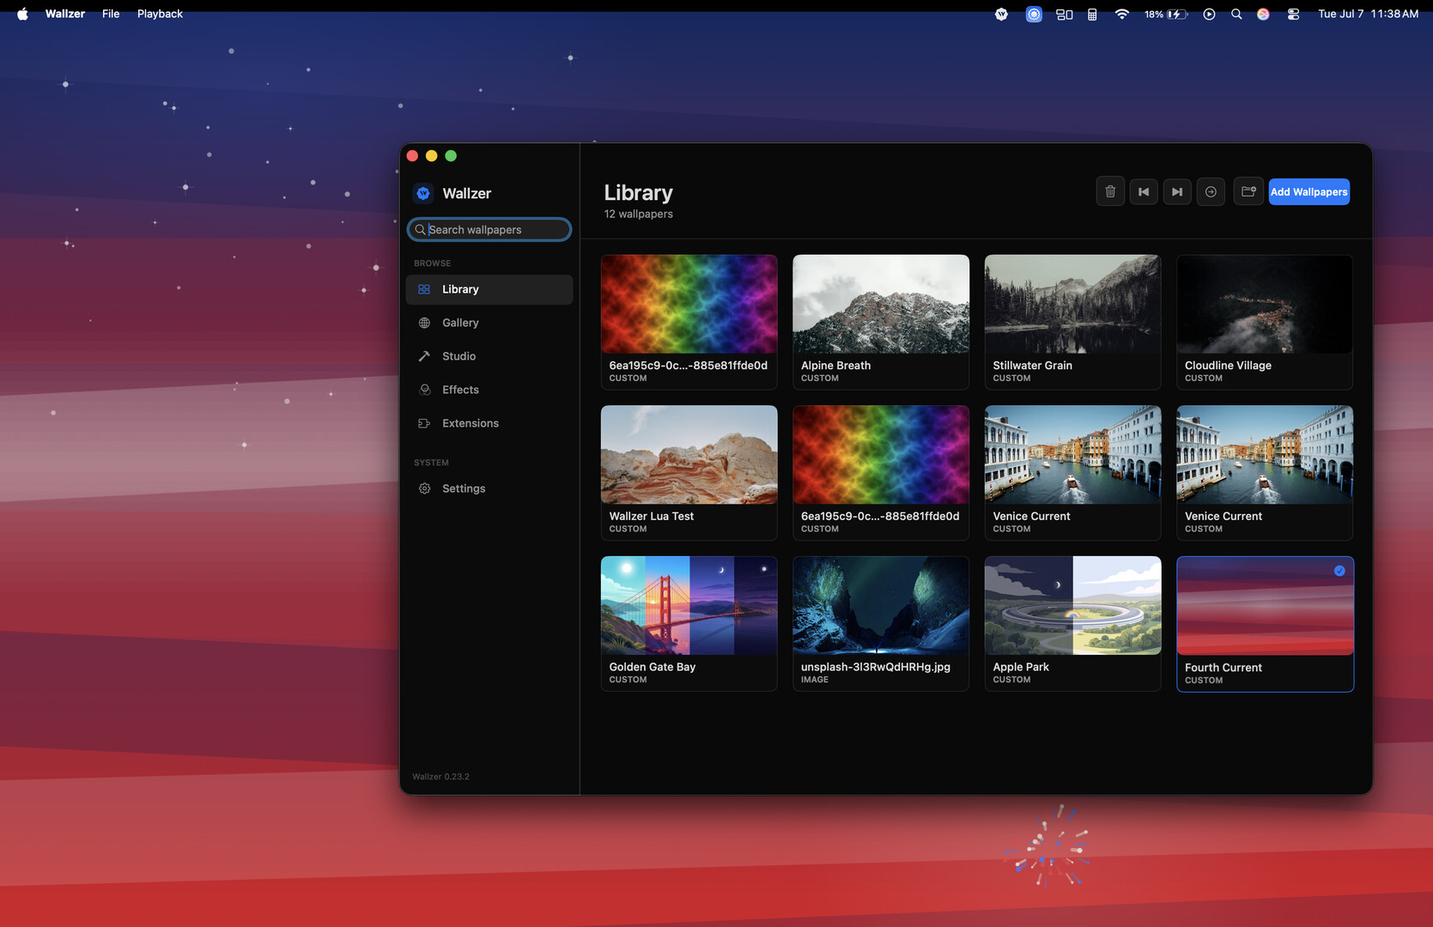Click the Library page heading

pyautogui.click(x=638, y=192)
